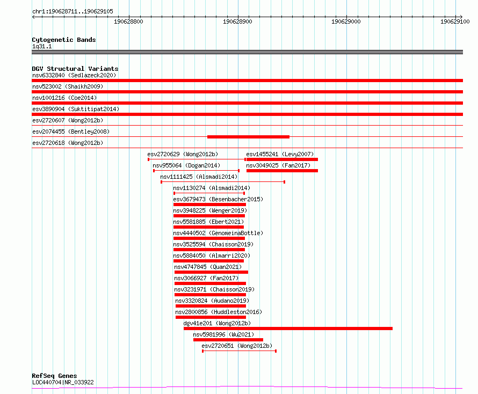Click the red bar of nsv1001216 (Coe2014)
The height and width of the screenshot is (394, 478).
click(247, 103)
